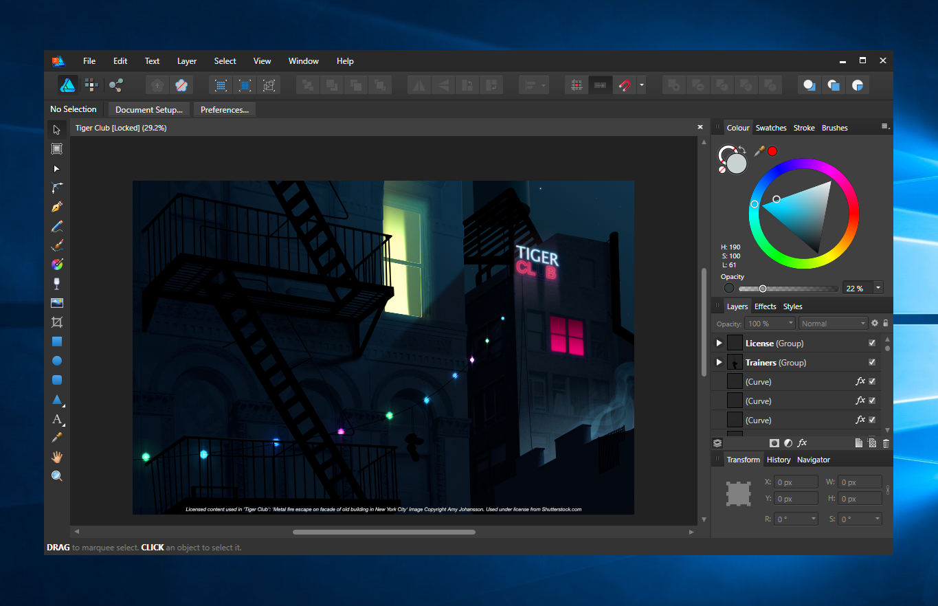Image resolution: width=938 pixels, height=606 pixels.
Task: Click the Document Setup button
Action: pos(148,110)
